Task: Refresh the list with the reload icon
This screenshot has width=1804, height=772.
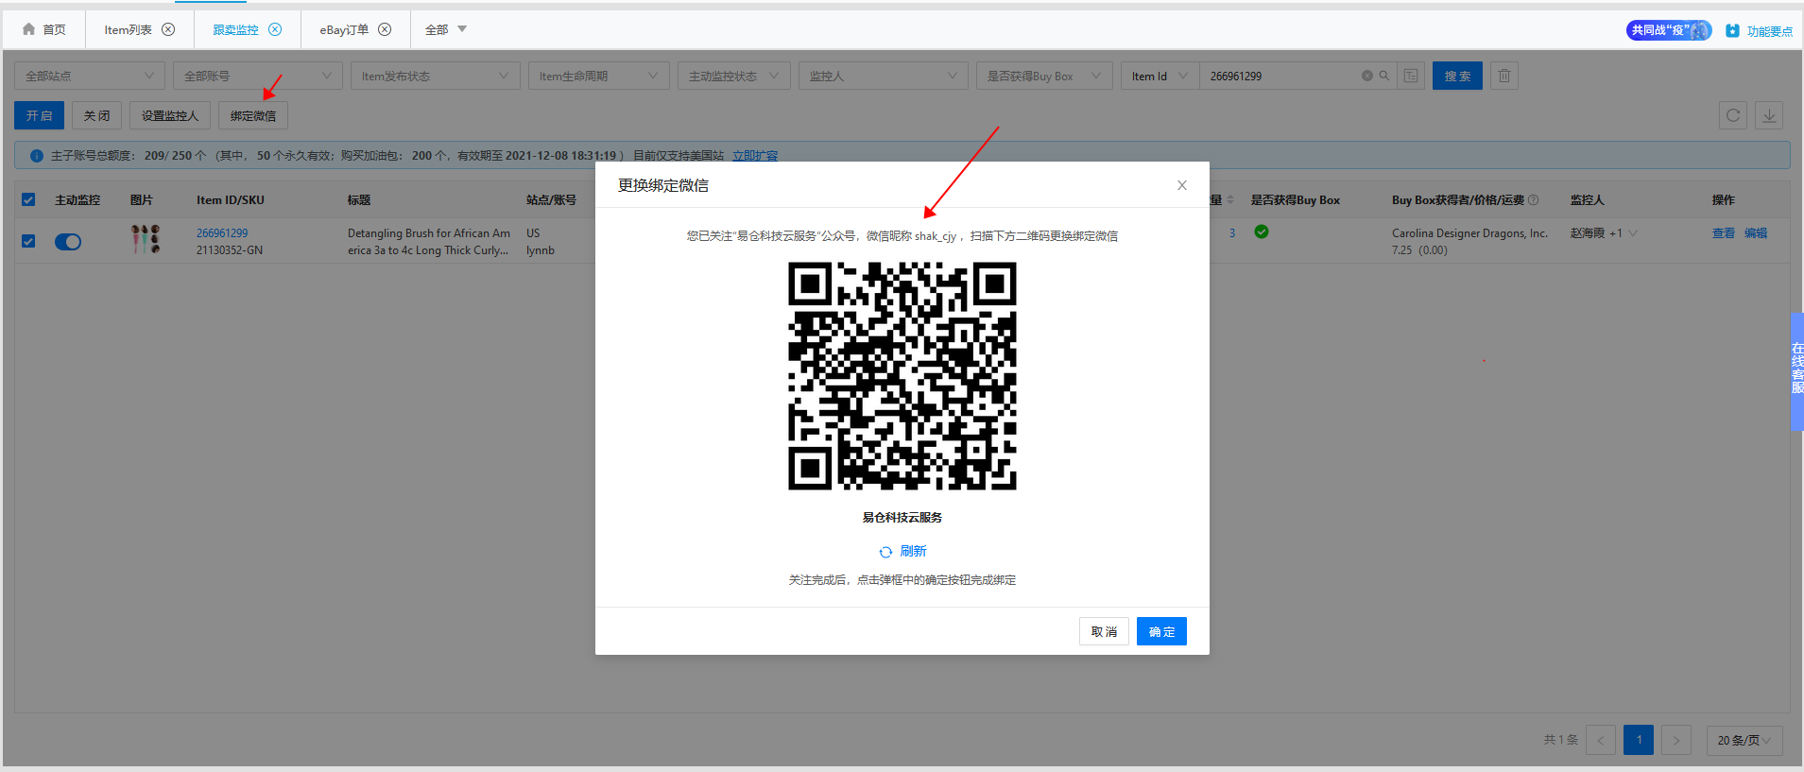Action: [1733, 115]
